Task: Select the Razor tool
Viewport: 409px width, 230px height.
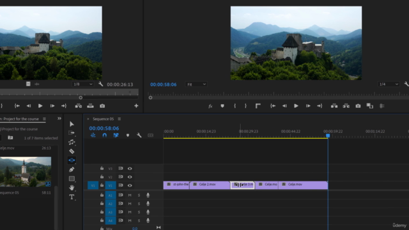Action: coord(72,151)
